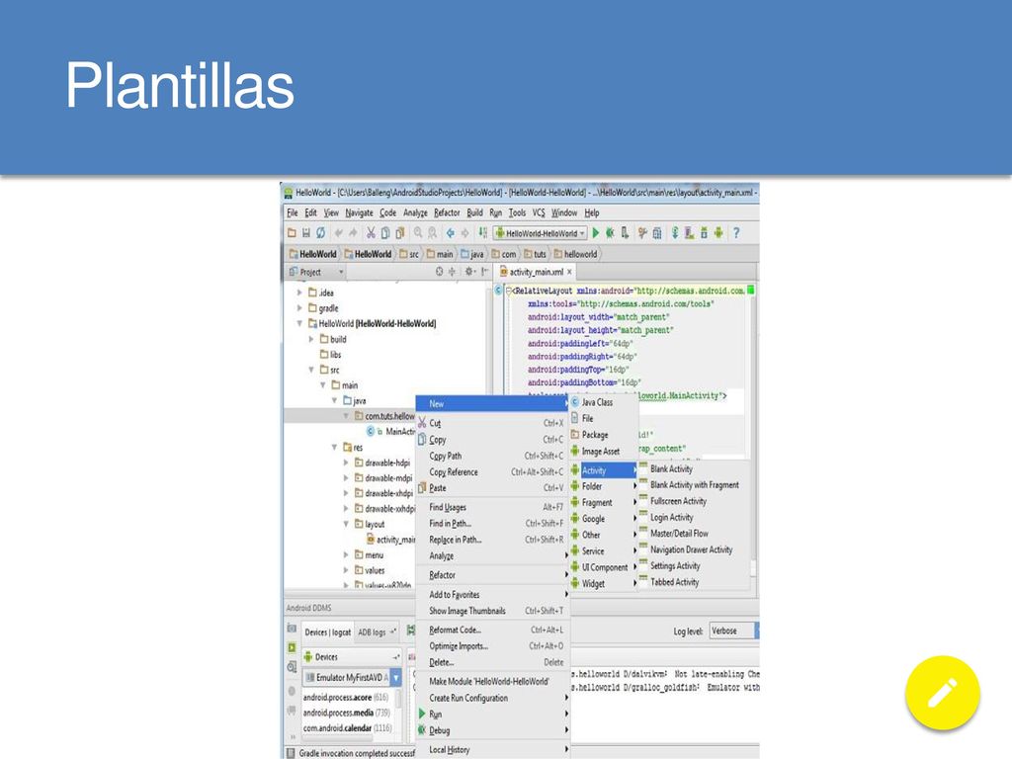Click the yellow pencil edit button

[942, 693]
